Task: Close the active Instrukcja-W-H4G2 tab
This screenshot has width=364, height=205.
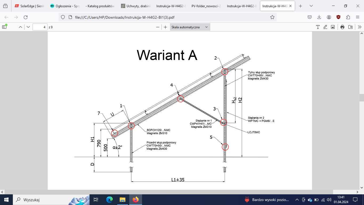Action: 290,6
